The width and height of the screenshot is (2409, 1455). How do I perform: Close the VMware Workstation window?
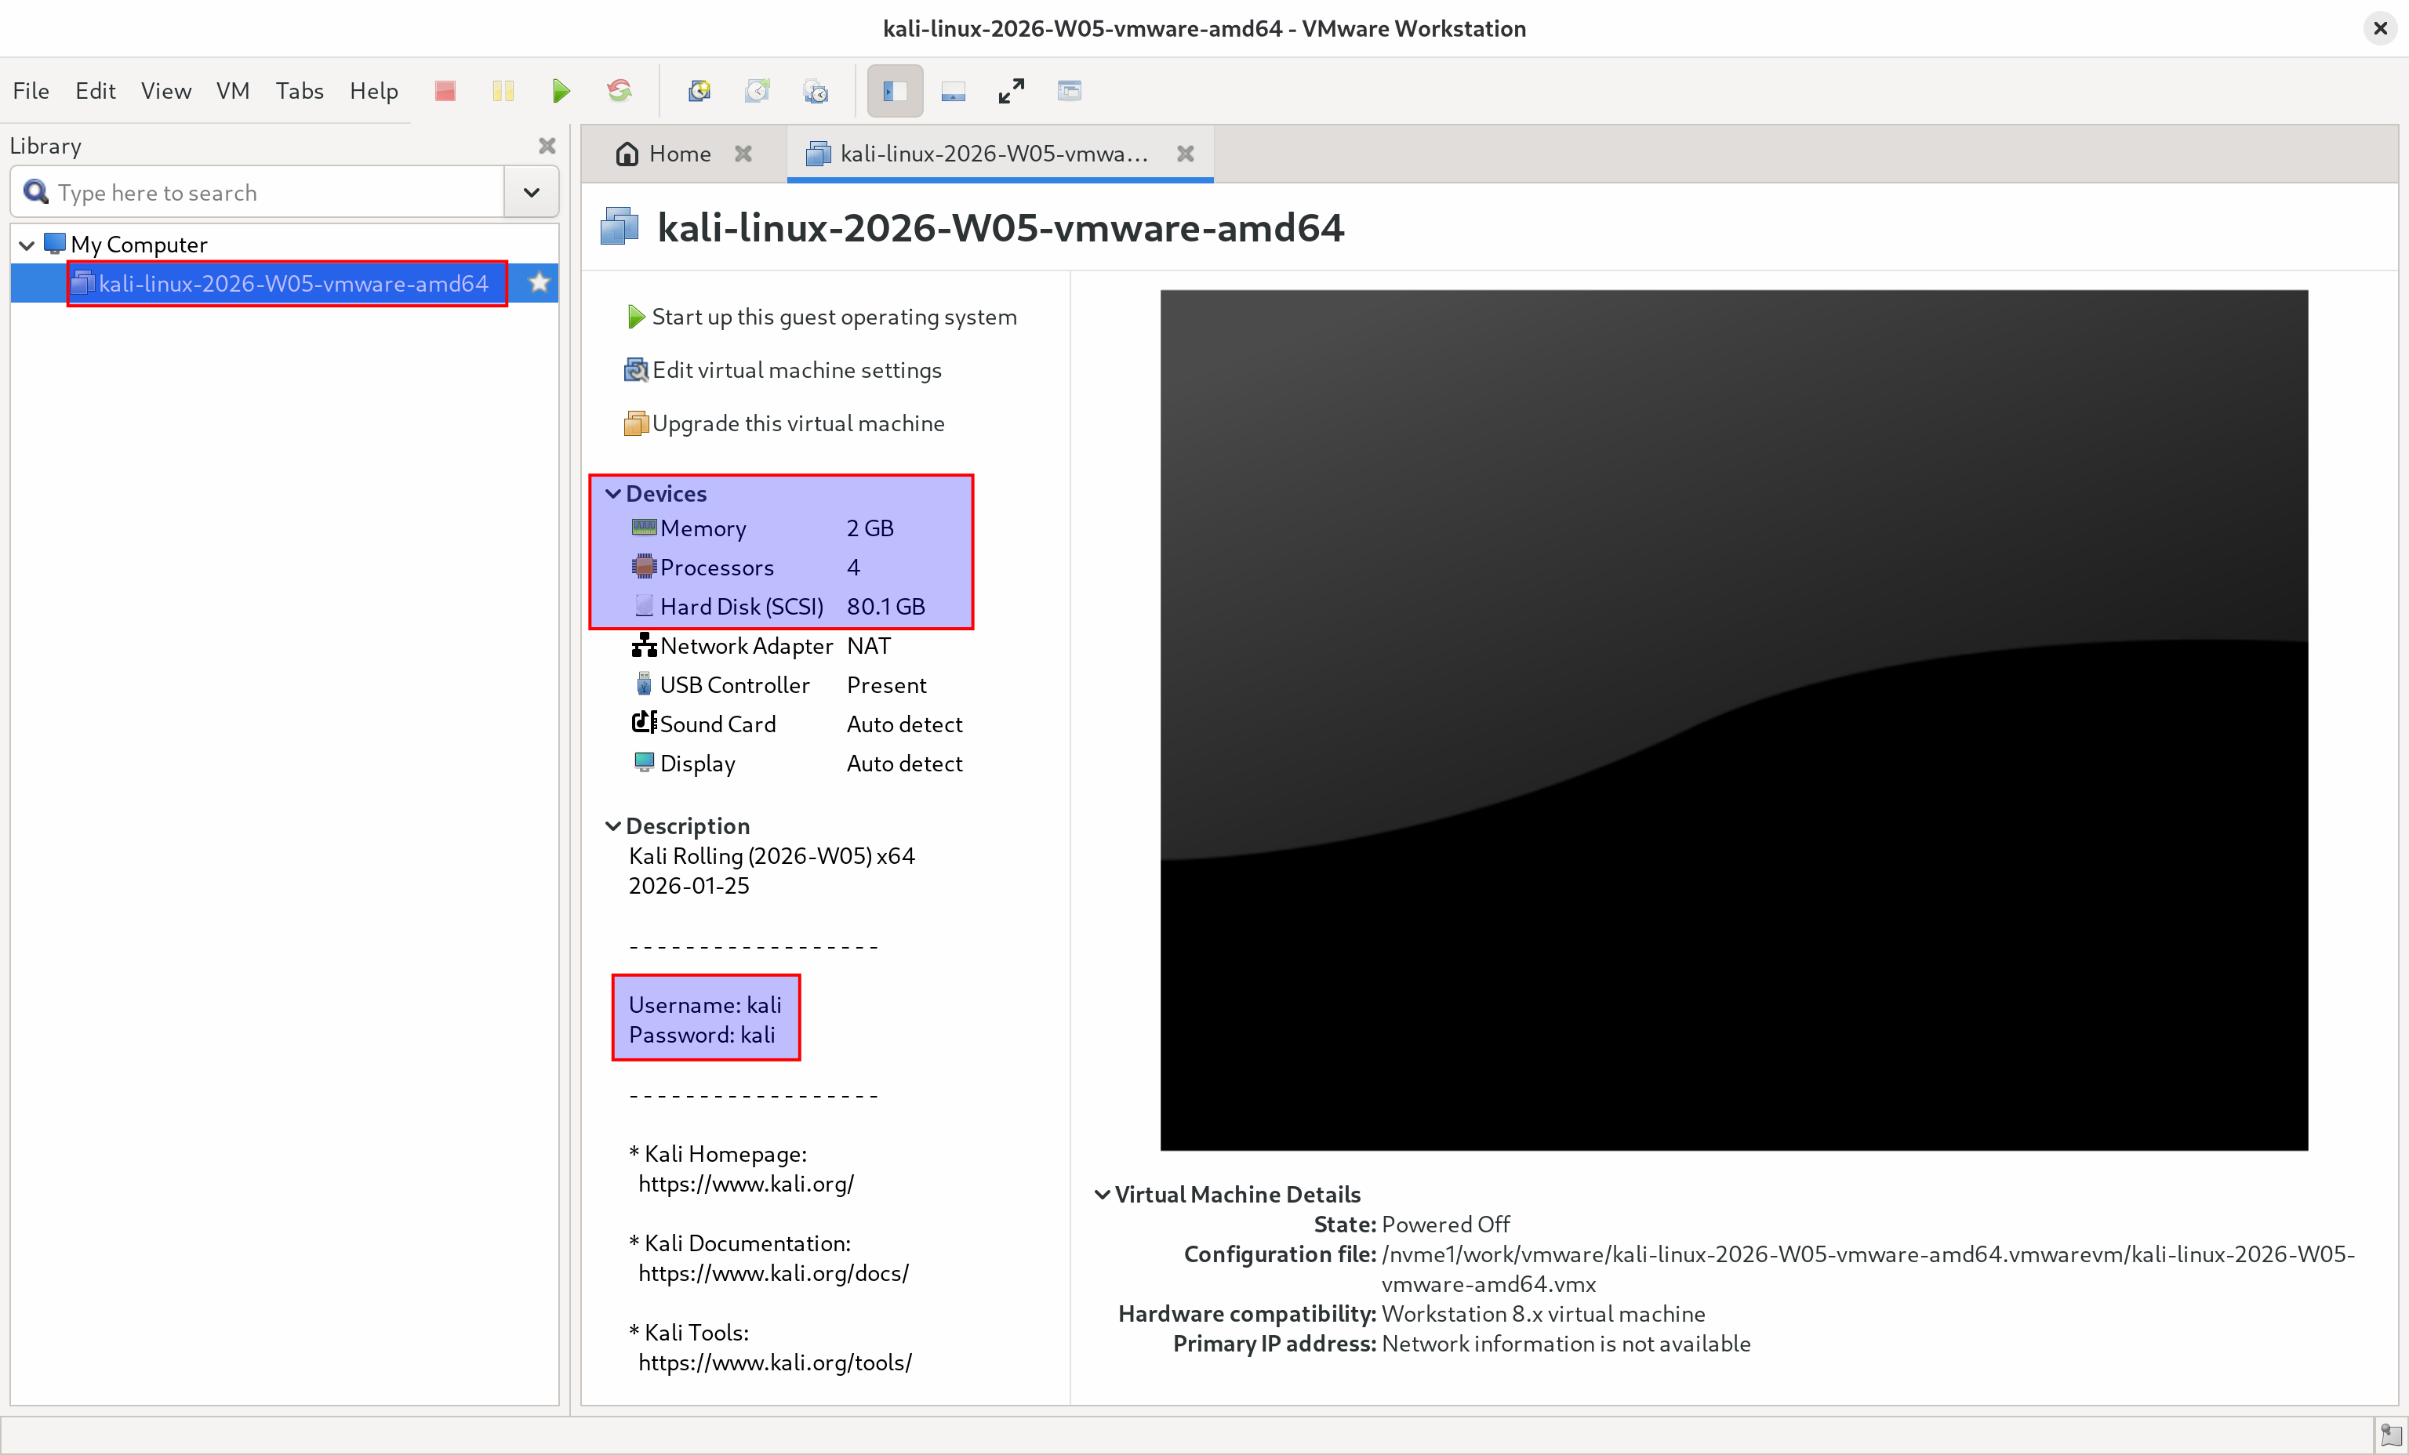click(2380, 28)
